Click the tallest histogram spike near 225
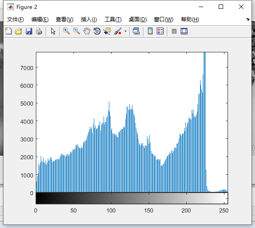This screenshot has height=228, width=255. pyautogui.click(x=205, y=122)
